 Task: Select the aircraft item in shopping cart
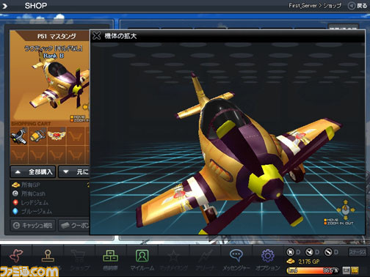point(19,136)
